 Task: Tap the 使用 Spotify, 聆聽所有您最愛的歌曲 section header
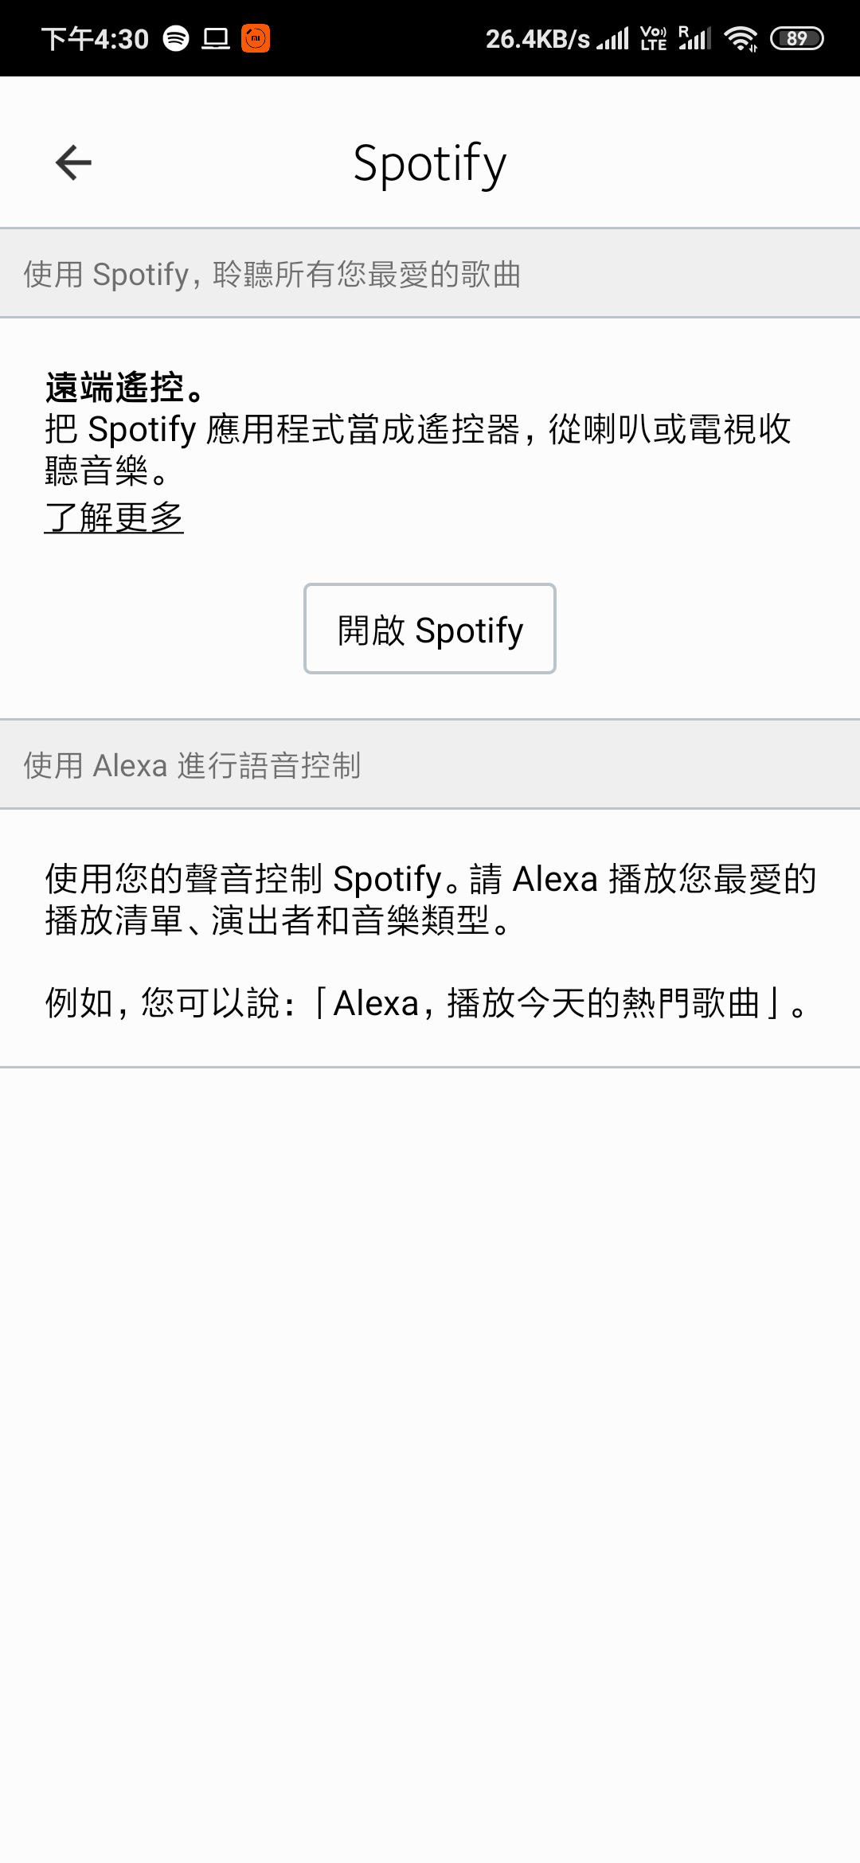coord(430,273)
